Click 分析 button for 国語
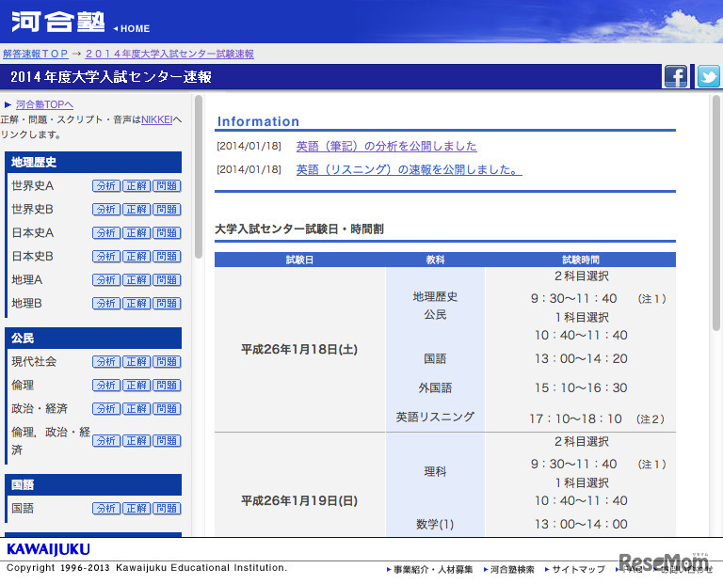Image resolution: width=723 pixels, height=584 pixels. 106,509
